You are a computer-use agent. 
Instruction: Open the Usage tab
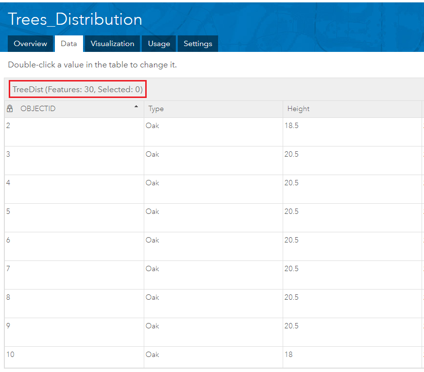pyautogui.click(x=159, y=44)
